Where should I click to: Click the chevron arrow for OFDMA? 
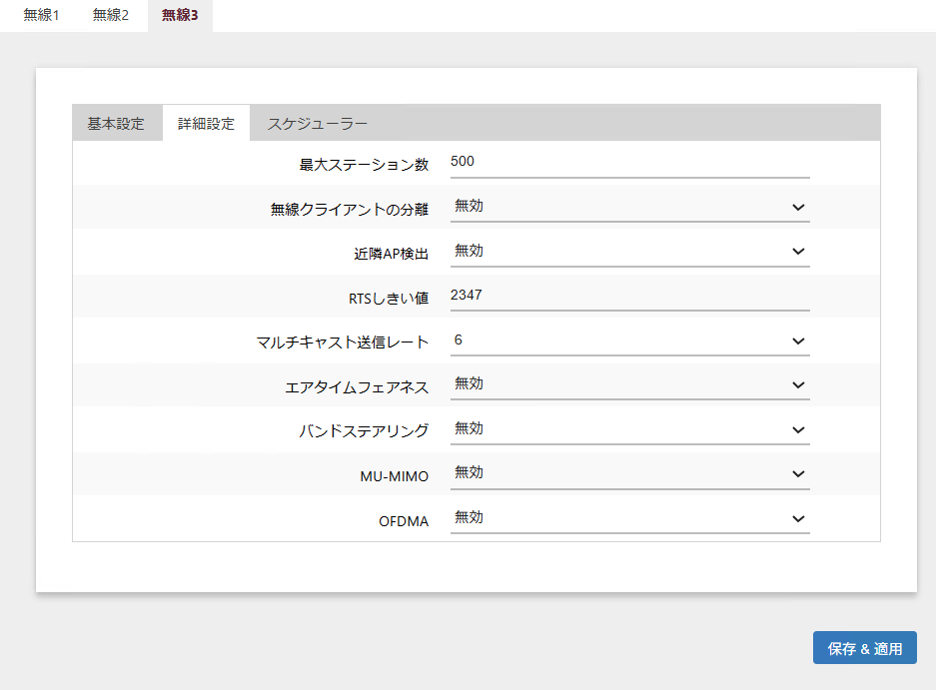click(x=798, y=519)
